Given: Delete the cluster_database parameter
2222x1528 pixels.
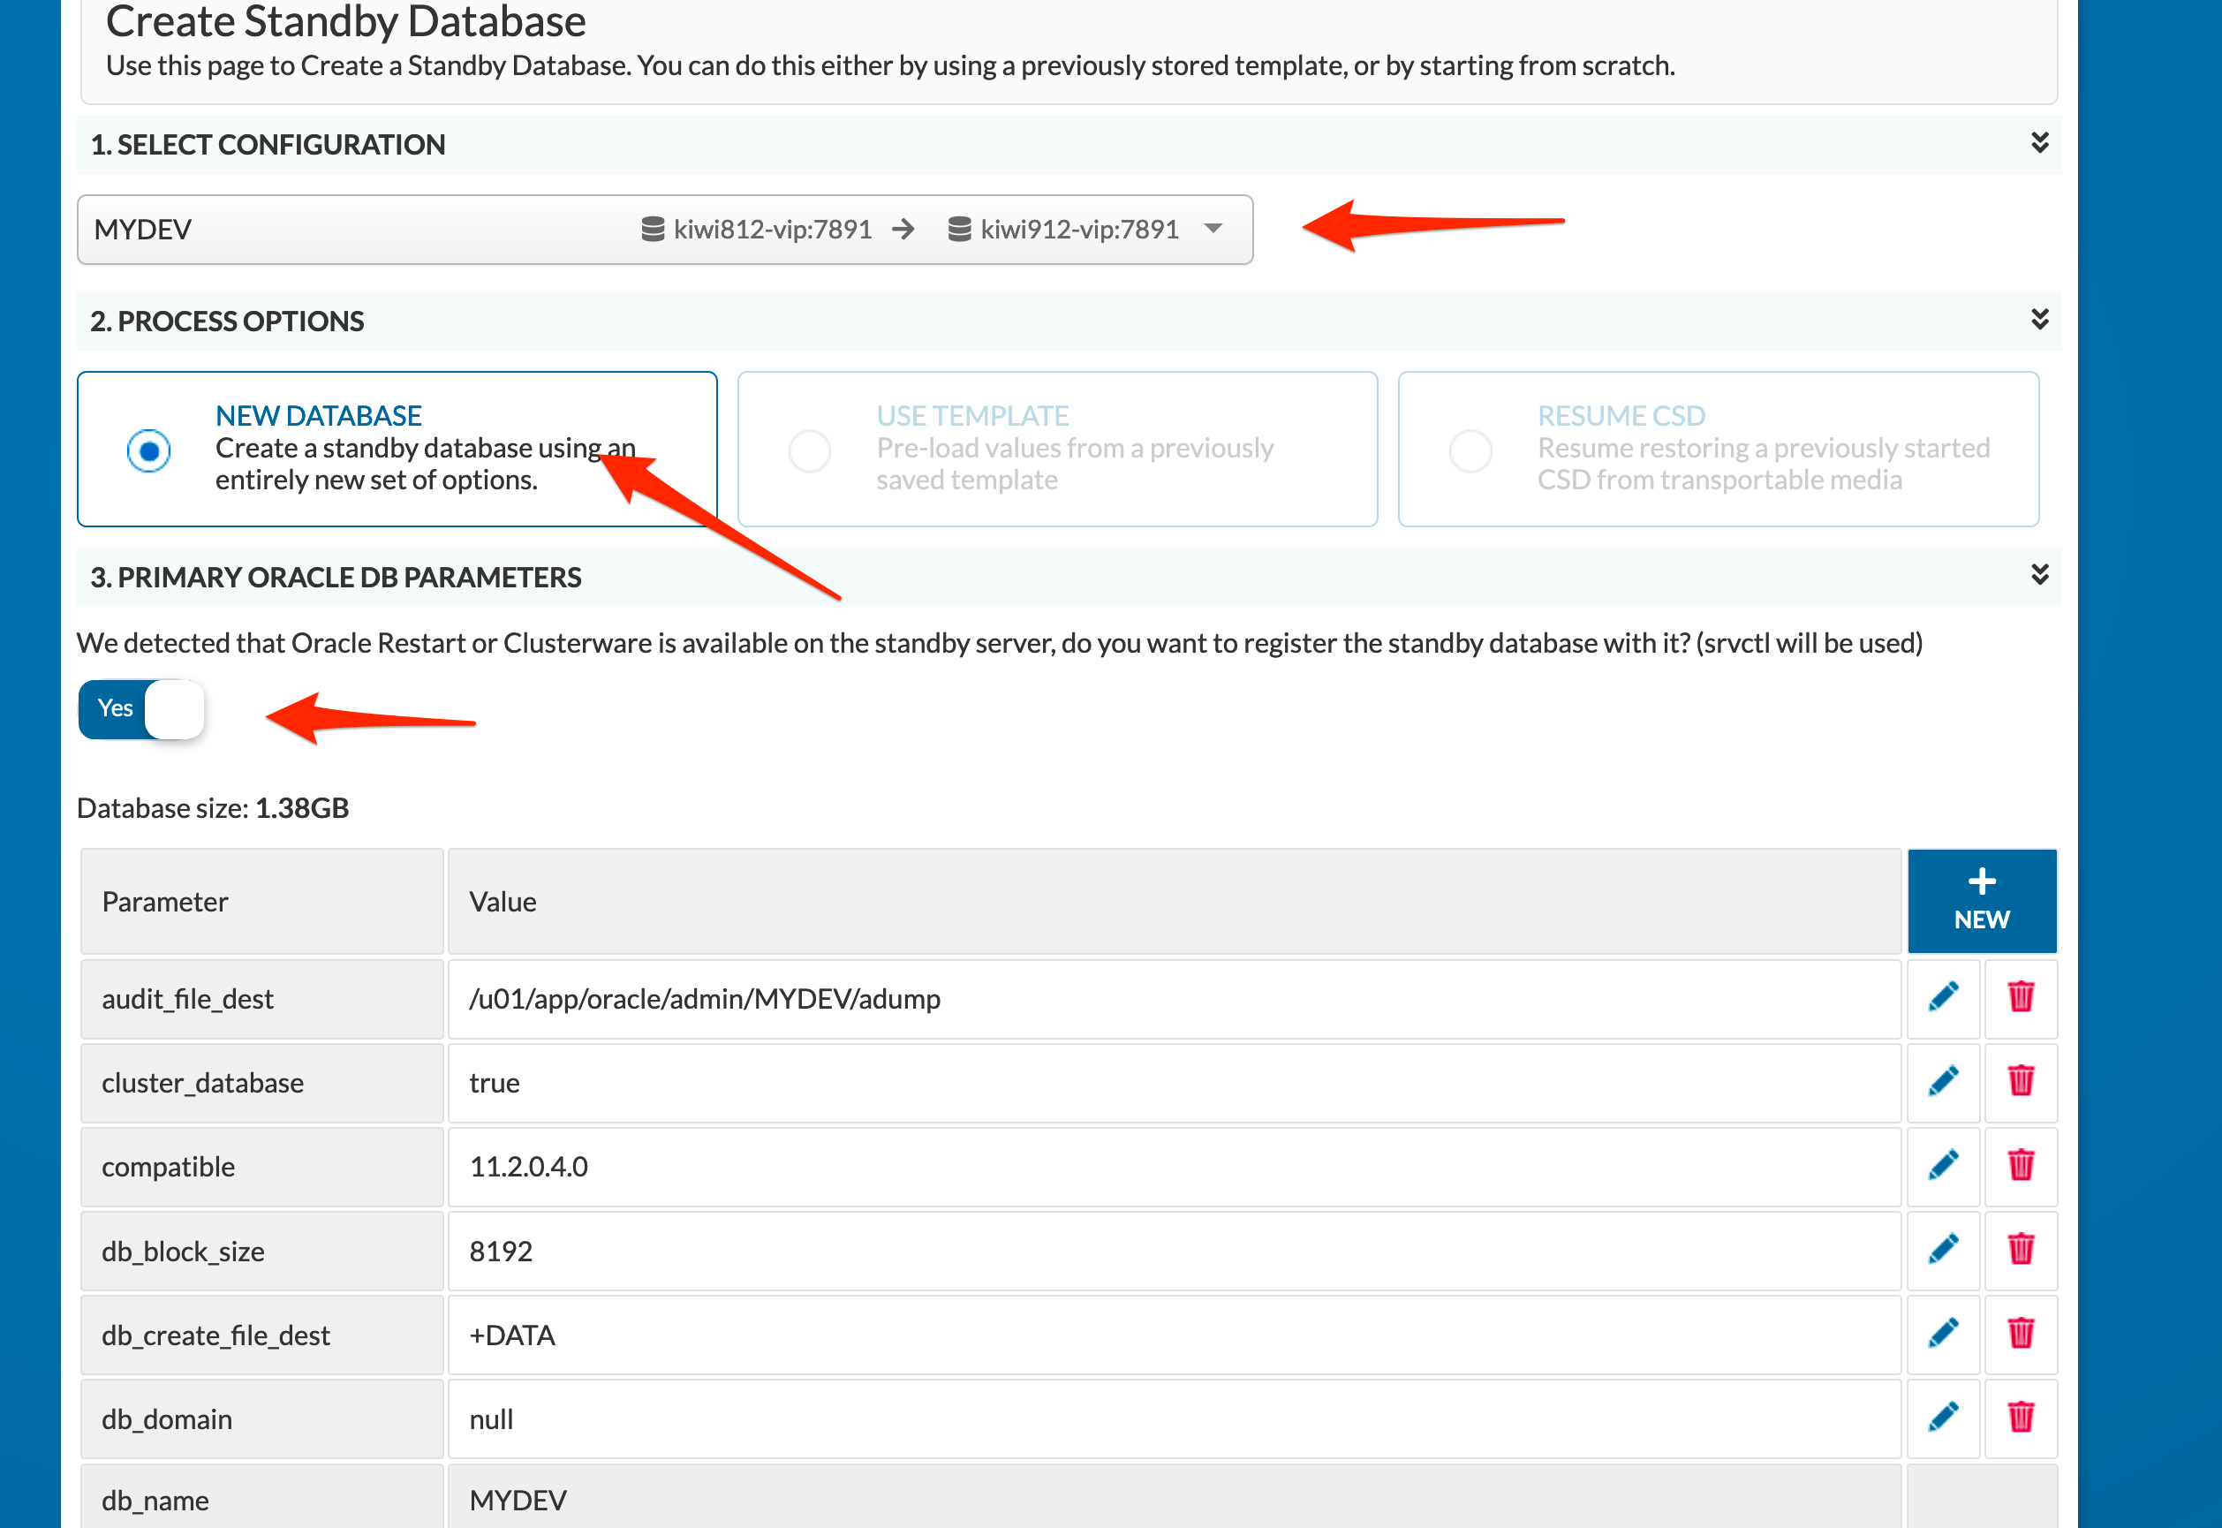Looking at the screenshot, I should 2020,1082.
